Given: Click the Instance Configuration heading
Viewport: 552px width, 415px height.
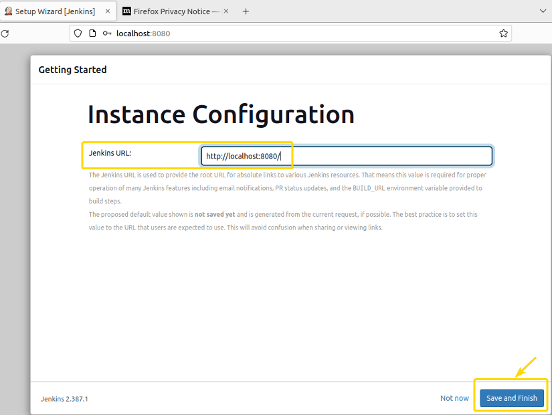Looking at the screenshot, I should 221,114.
